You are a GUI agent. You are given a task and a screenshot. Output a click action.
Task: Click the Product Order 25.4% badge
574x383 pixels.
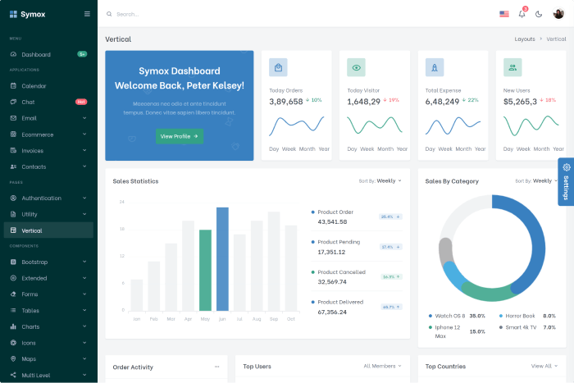pyautogui.click(x=390, y=217)
